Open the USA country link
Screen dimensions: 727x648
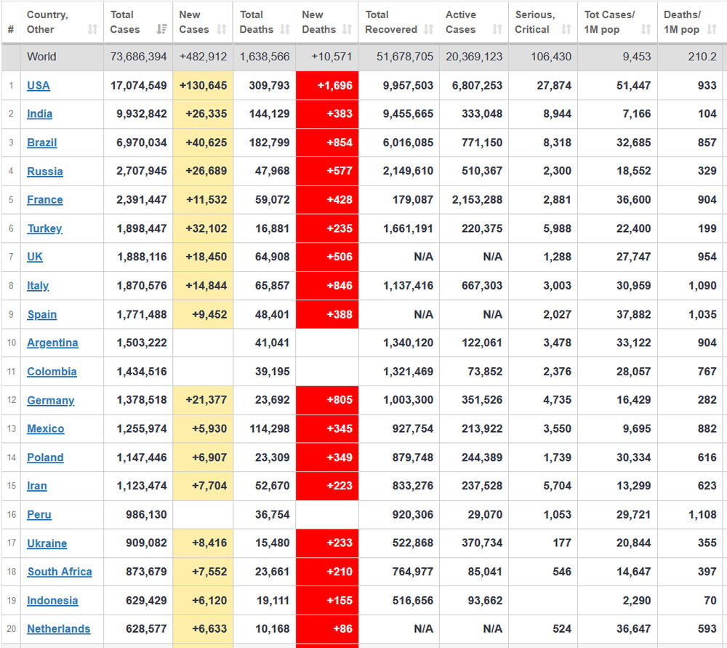(x=39, y=86)
